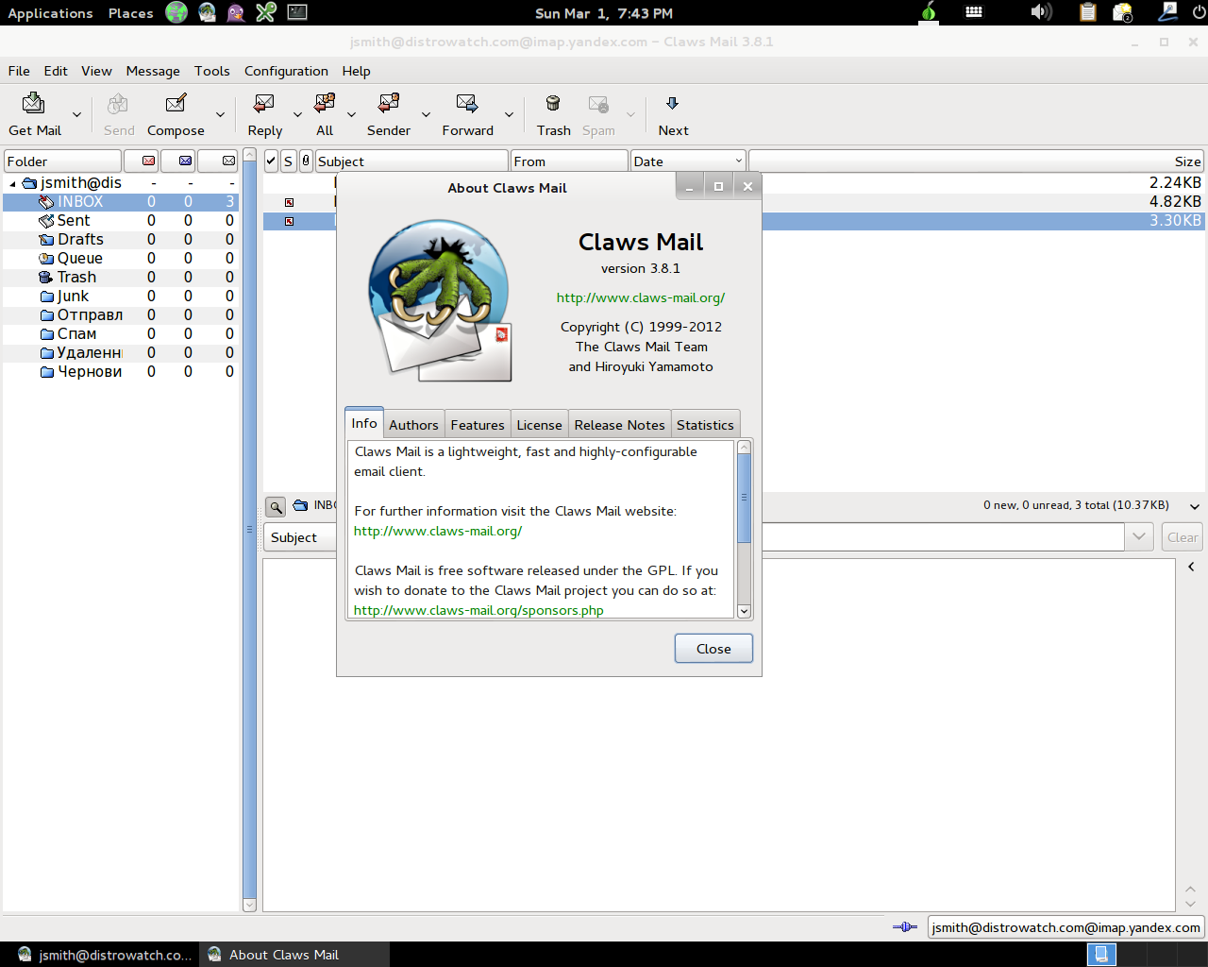Viewport: 1208px width, 967px height.
Task: Click the show desktop icon in bottom panel
Action: (1101, 954)
